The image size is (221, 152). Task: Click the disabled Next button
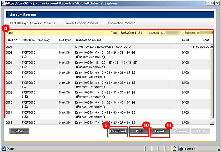[x=200, y=131]
